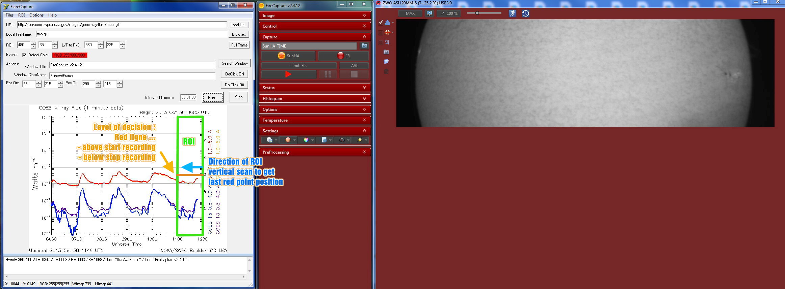The height and width of the screenshot is (289, 785).
Task: Click the Window Title input field
Action: click(132, 65)
